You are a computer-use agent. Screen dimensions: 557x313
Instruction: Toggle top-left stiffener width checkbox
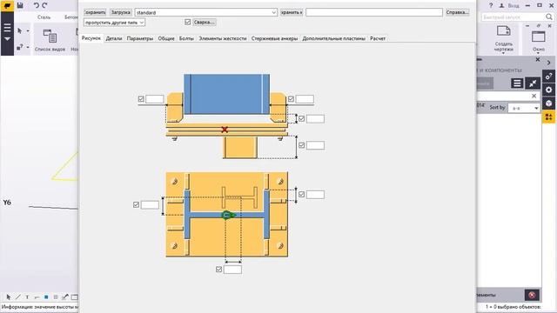coord(141,99)
